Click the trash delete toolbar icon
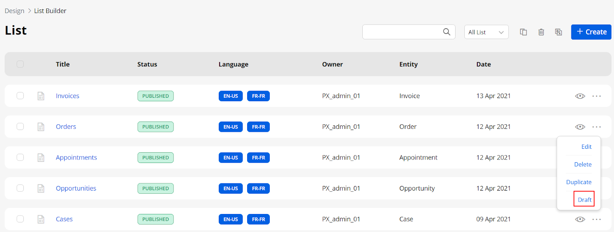614x232 pixels. (x=541, y=32)
